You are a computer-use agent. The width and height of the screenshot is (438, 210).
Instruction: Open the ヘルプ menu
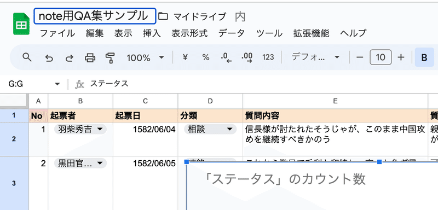pyautogui.click(x=353, y=33)
